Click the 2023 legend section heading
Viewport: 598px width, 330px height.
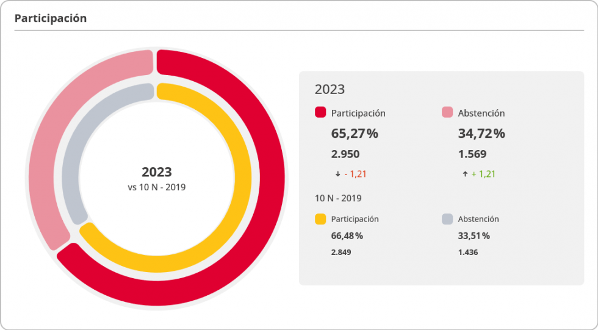tap(330, 89)
